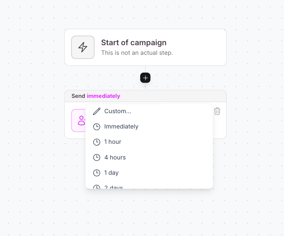The width and height of the screenshot is (284, 236).
Task: Click the "This is not an actual step." text
Action: point(137,53)
